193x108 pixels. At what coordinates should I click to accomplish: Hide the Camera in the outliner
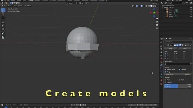[191, 10]
